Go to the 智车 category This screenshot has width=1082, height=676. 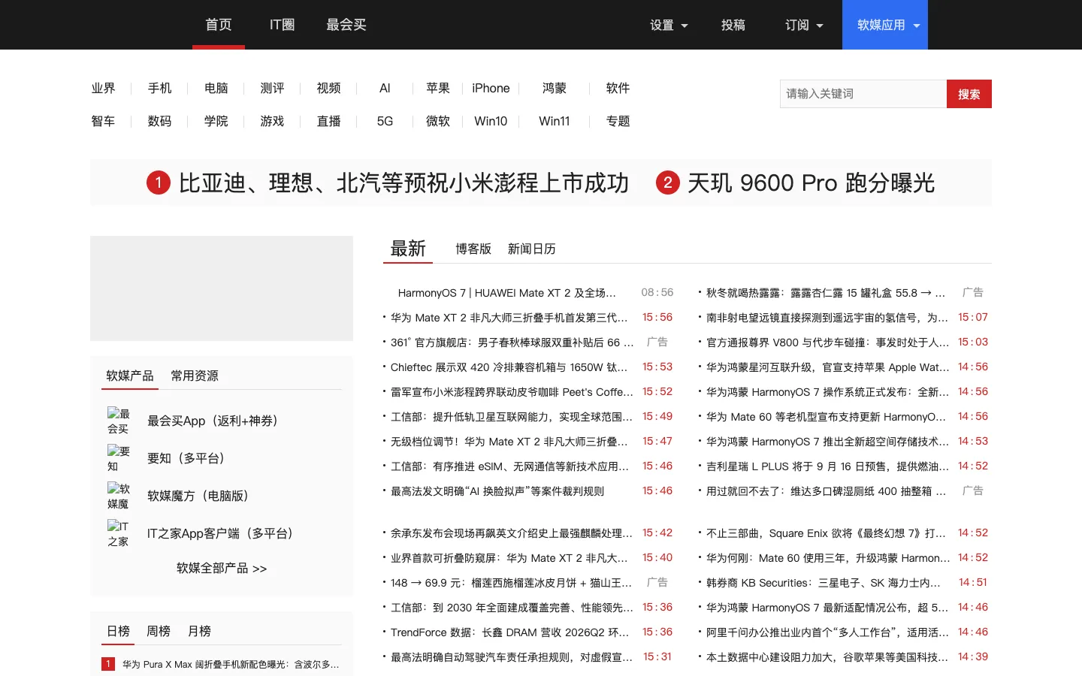point(103,121)
